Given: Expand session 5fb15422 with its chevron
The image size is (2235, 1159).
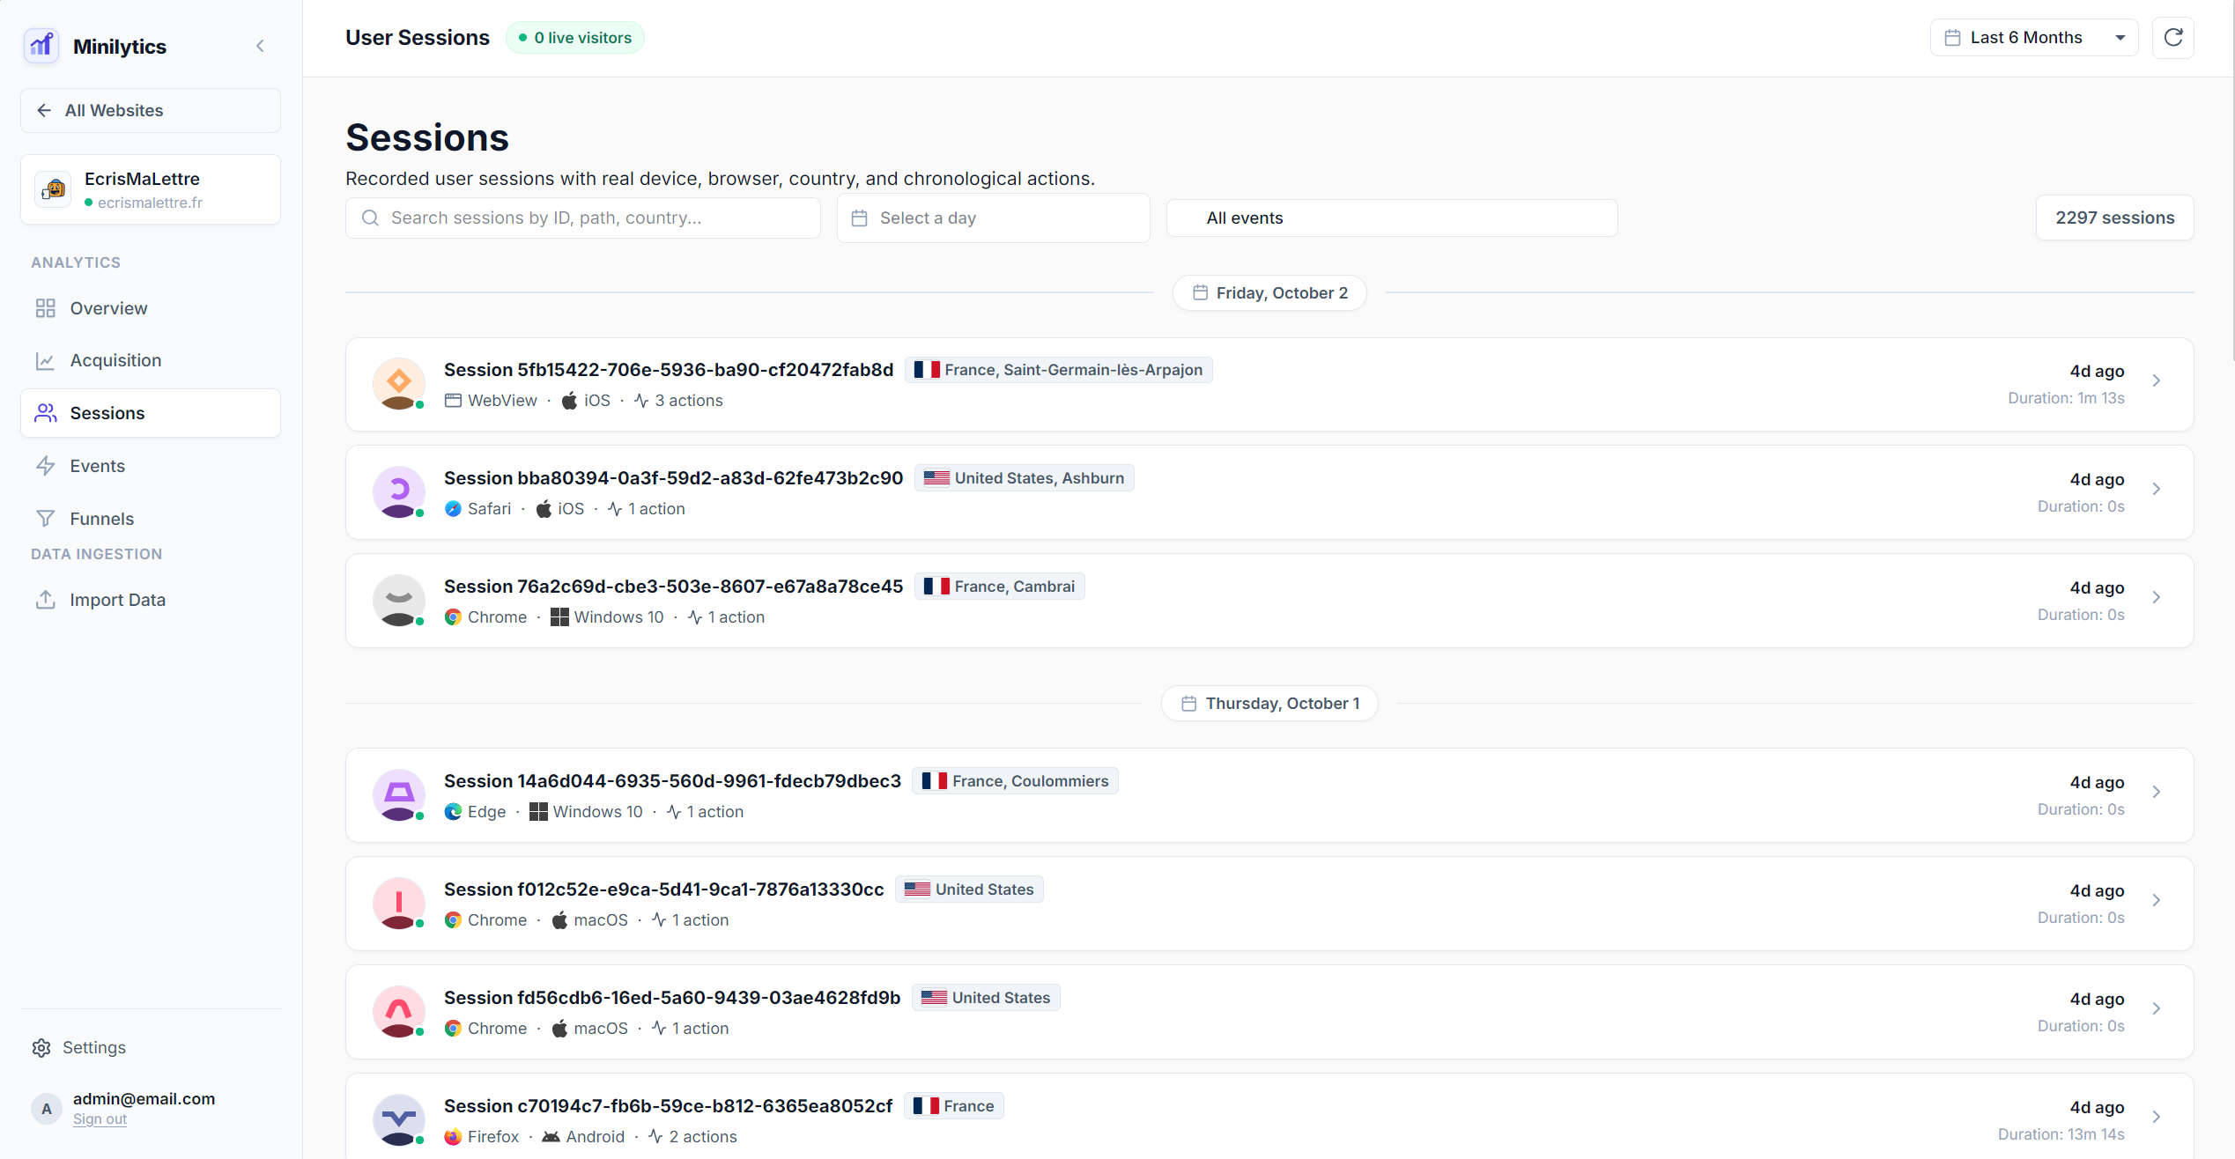Looking at the screenshot, I should pos(2156,380).
